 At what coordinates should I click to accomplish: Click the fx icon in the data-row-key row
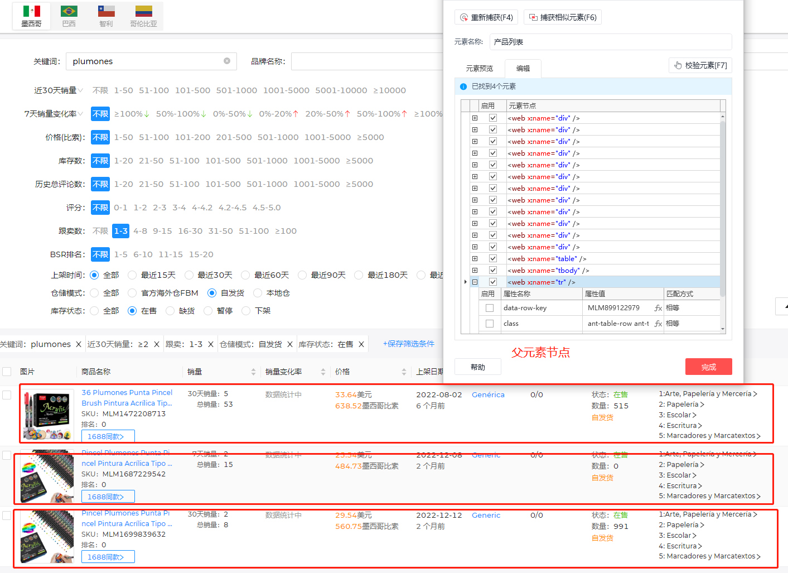point(658,308)
